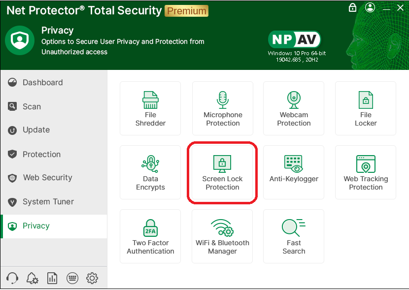Select Screen Lock Protection tile
This screenshot has width=409, height=290.
point(222,172)
